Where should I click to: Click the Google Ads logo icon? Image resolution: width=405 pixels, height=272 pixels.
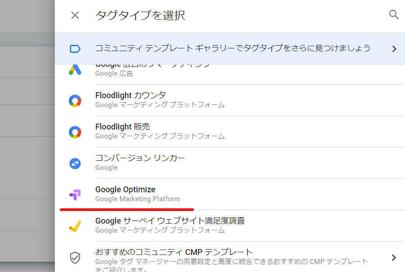click(x=75, y=69)
